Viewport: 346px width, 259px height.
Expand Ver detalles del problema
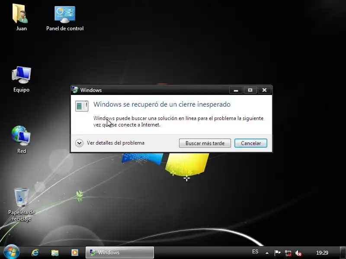click(110, 143)
